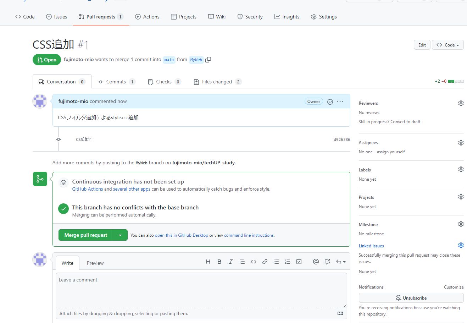
Task: Insert code with the code icon
Action: 254,262
